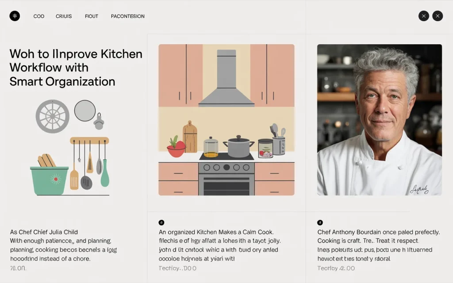The height and width of the screenshot is (283, 453).
Task: Open 'An organized Kitchen Makes a Calm Cook' article
Action: [216, 232]
